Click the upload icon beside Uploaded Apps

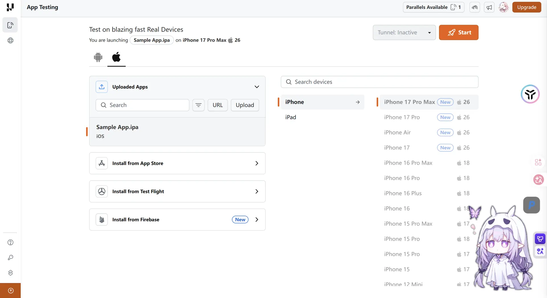click(x=102, y=87)
